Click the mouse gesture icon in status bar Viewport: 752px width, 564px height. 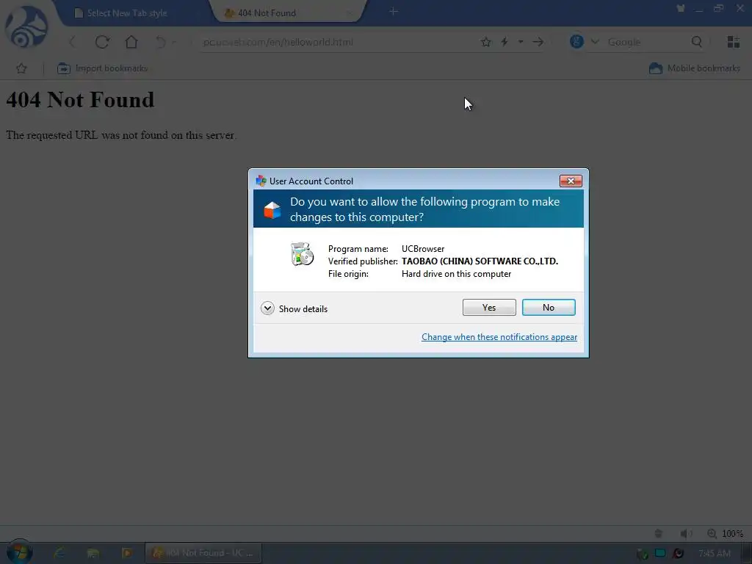(659, 533)
